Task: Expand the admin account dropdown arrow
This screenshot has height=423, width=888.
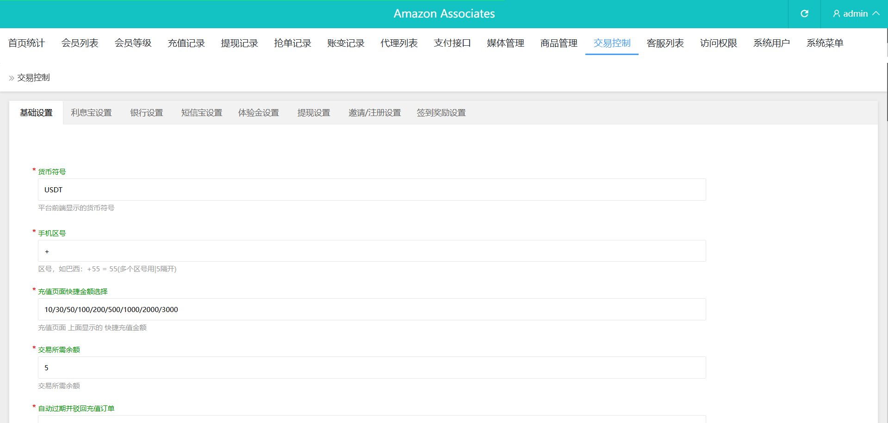Action: pos(876,14)
